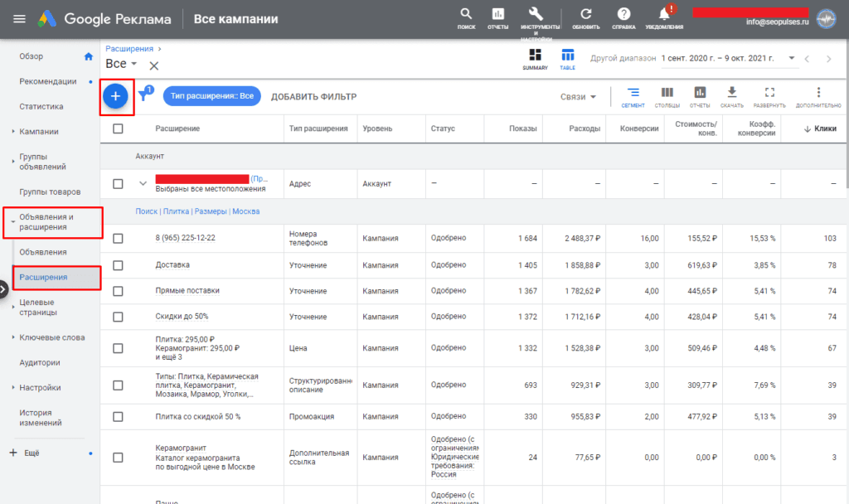Expand Настройки in sidebar

click(x=13, y=388)
